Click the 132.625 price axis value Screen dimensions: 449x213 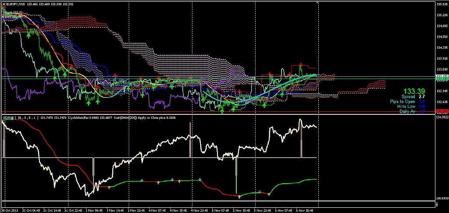click(442, 102)
